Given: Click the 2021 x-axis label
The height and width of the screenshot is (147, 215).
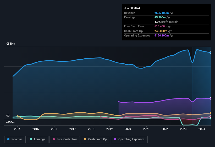Looking at the screenshot, I should [146, 129].
